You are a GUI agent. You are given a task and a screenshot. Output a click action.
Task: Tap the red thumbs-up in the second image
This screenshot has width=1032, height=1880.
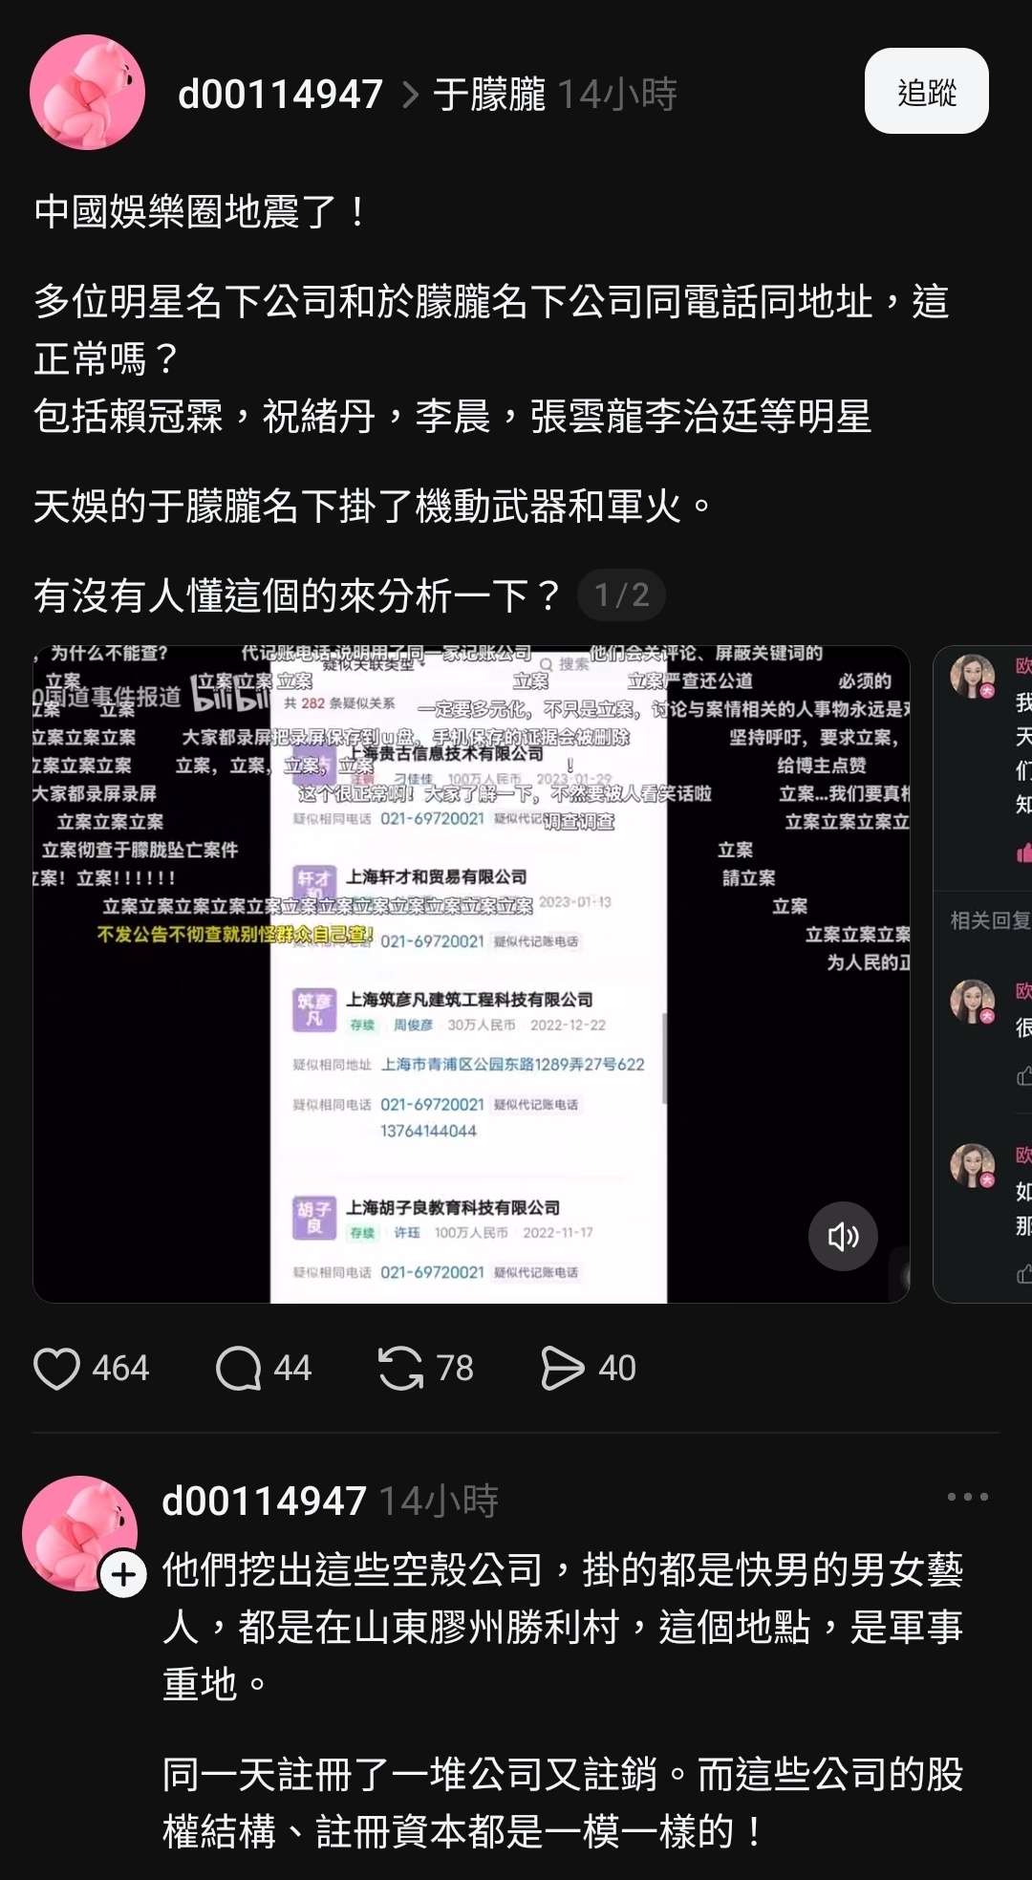pyautogui.click(x=1023, y=852)
